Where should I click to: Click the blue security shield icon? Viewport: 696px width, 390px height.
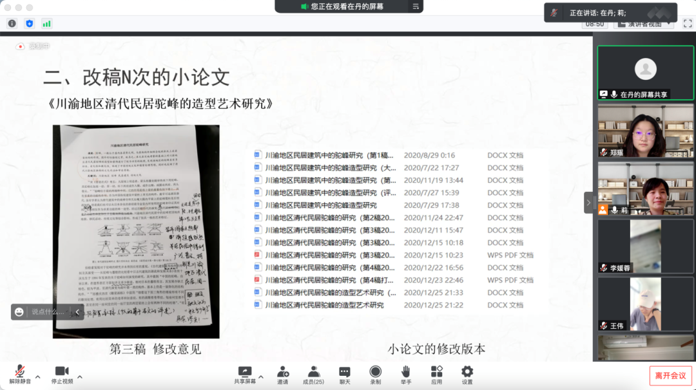[x=29, y=23]
